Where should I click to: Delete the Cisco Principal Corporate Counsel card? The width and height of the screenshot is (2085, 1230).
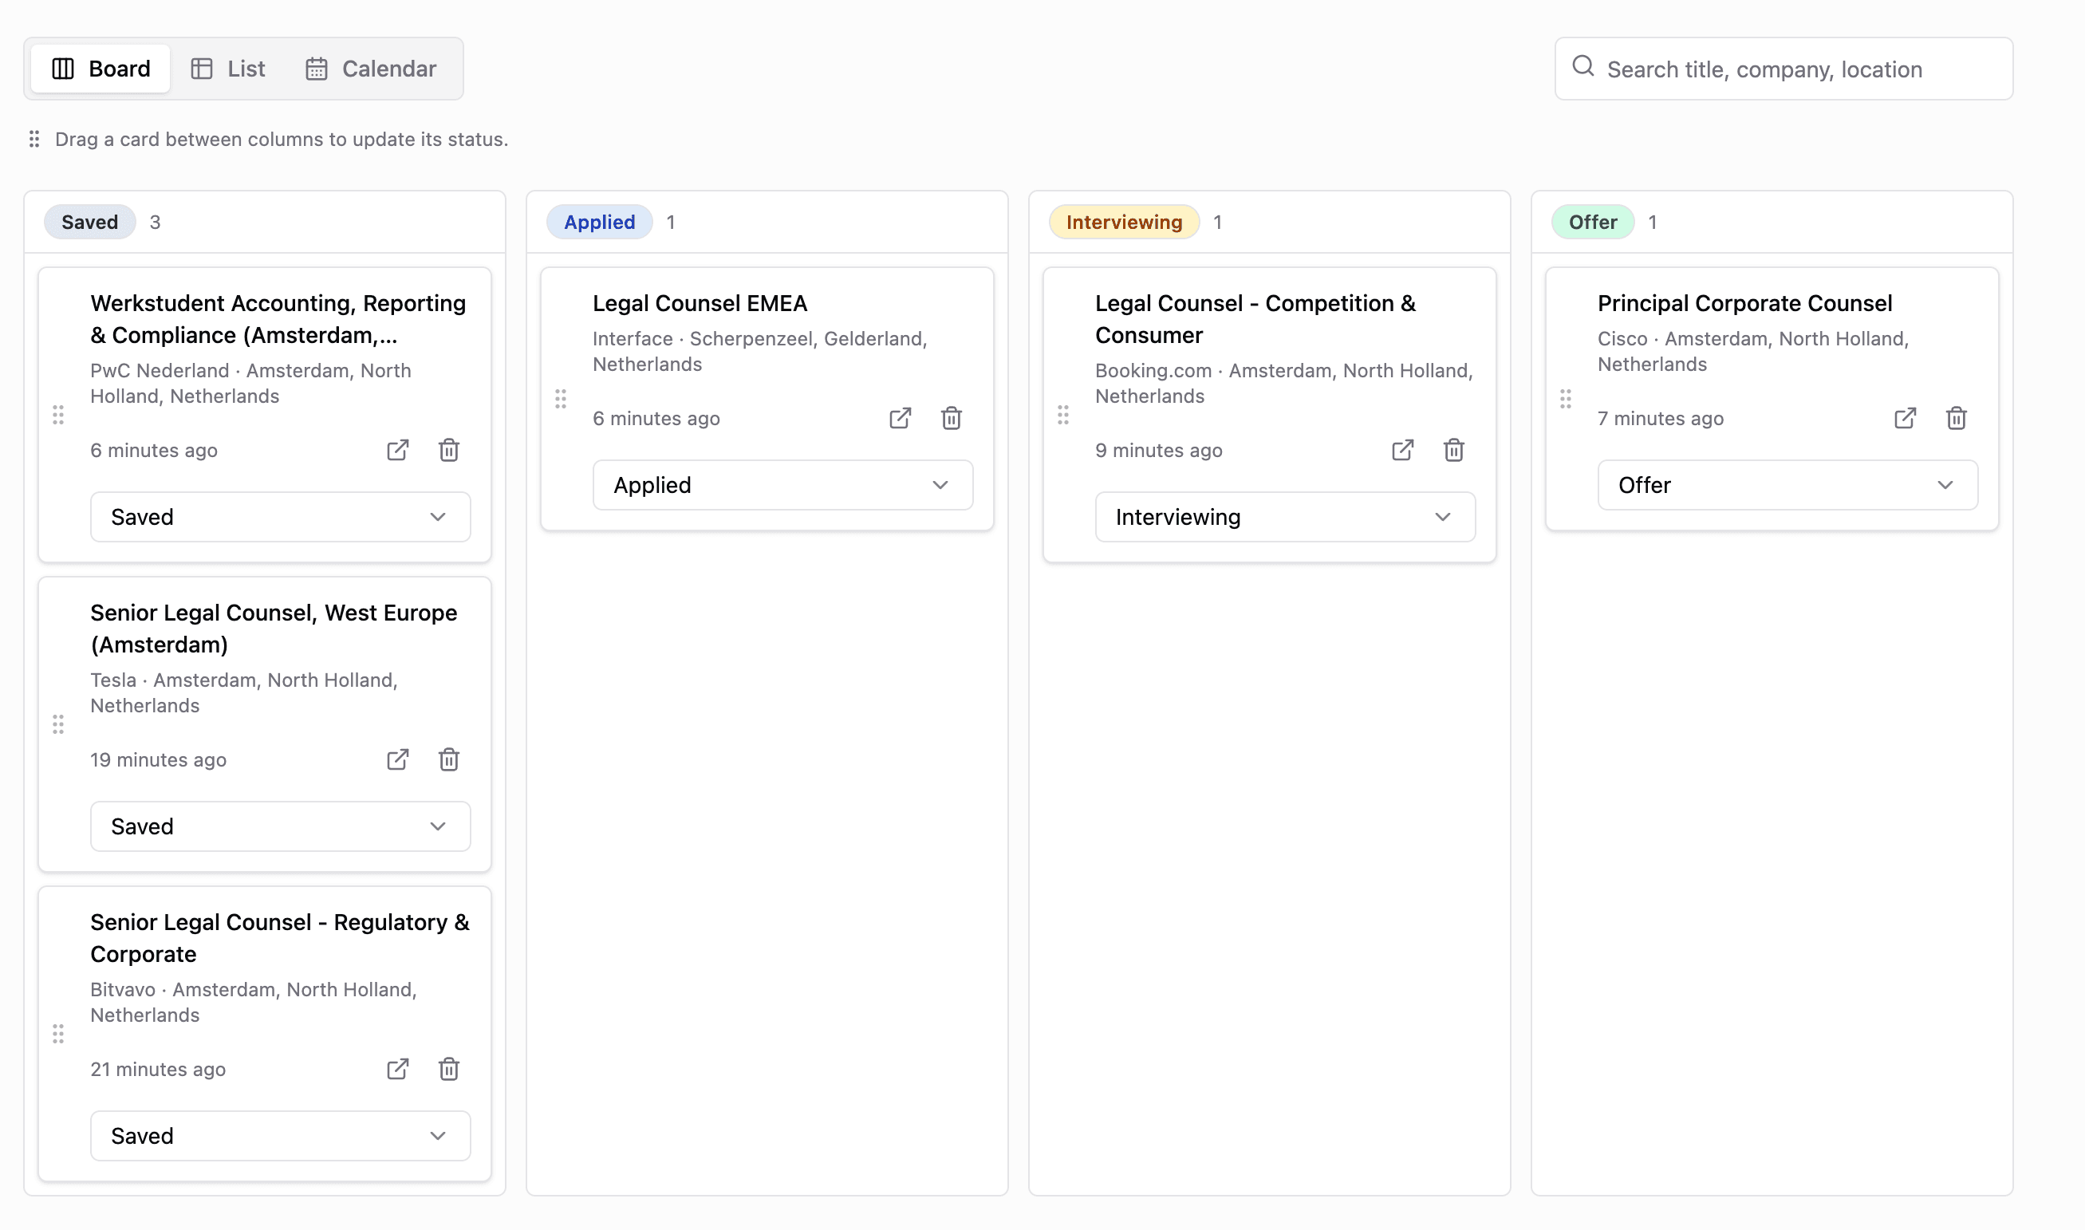1957,418
